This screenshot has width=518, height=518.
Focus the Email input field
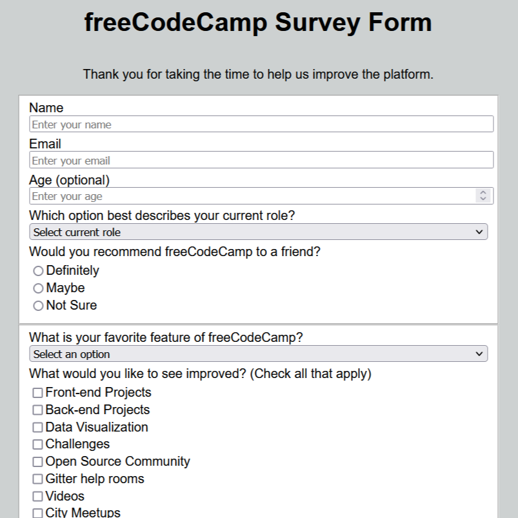point(258,159)
